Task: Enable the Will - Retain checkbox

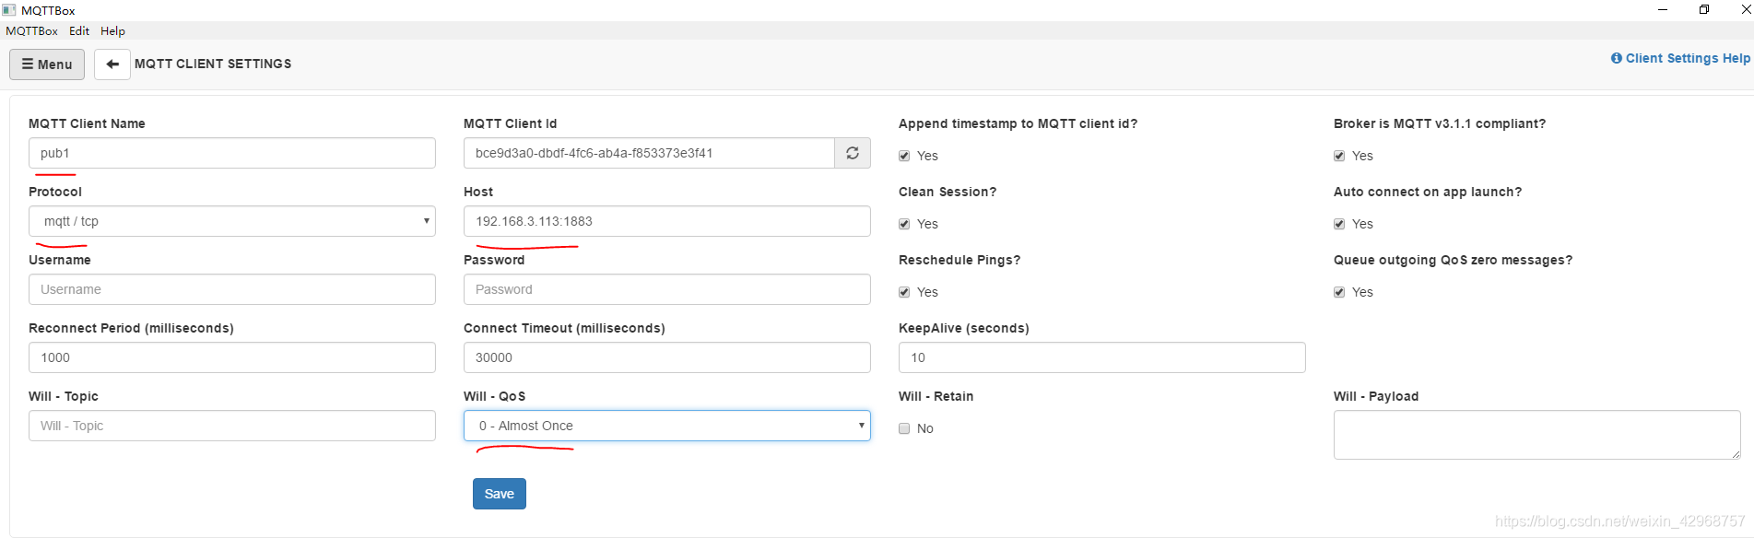Action: point(904,428)
